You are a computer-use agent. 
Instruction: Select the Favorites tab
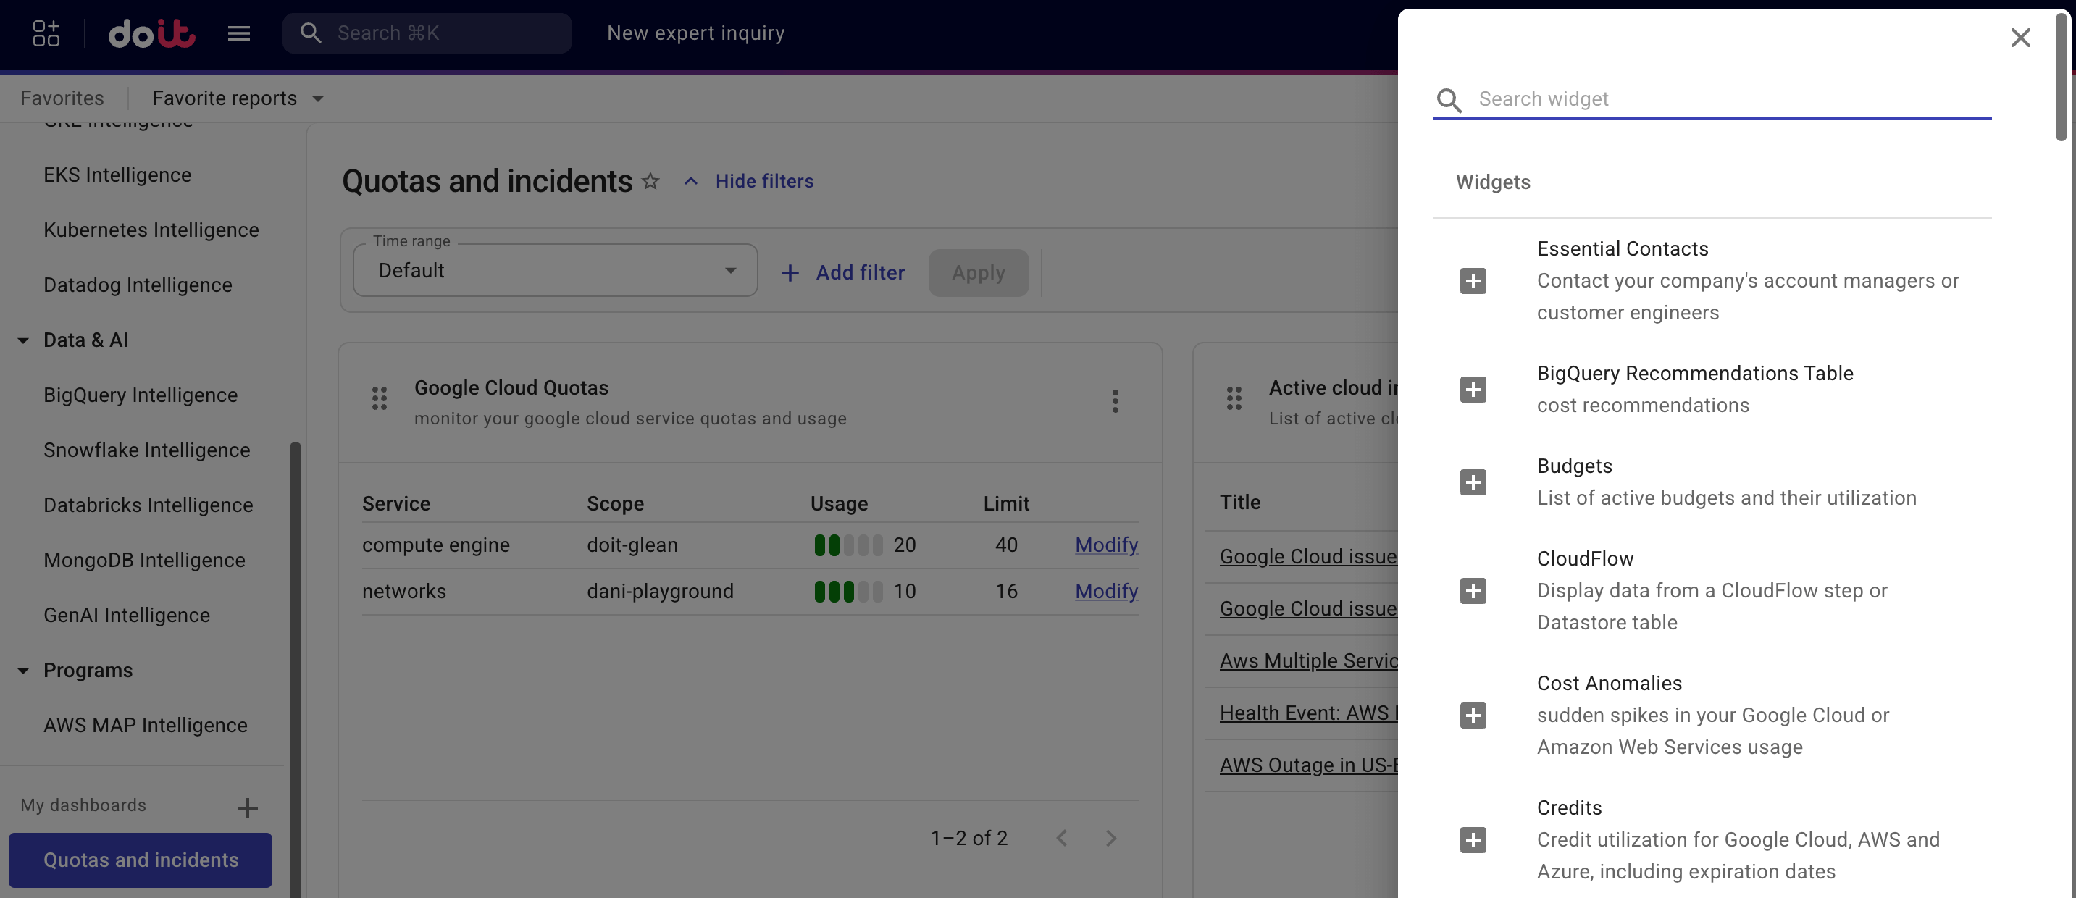62,98
